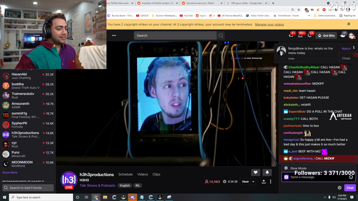Click the notification bell for h3h3productions
358x201 pixels.
(267, 173)
